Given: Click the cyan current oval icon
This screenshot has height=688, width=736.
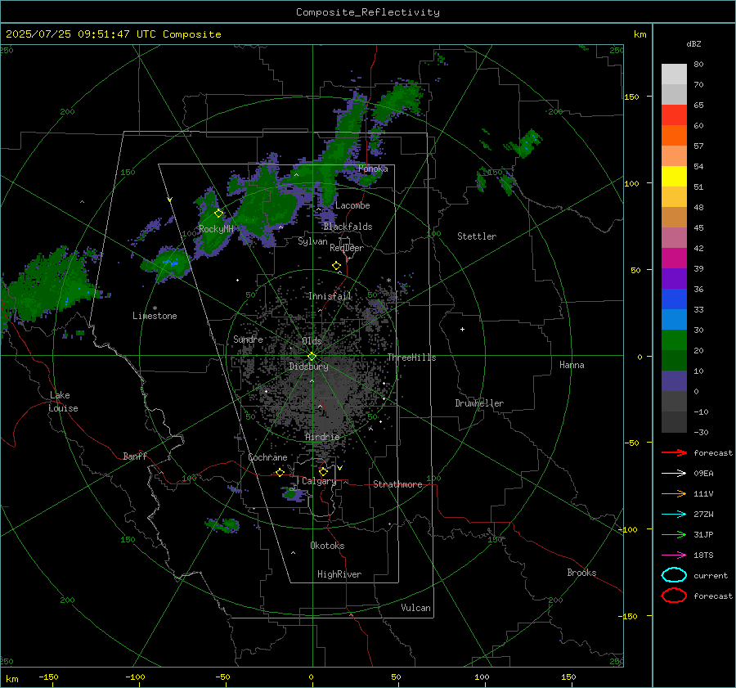Looking at the screenshot, I should click(674, 575).
